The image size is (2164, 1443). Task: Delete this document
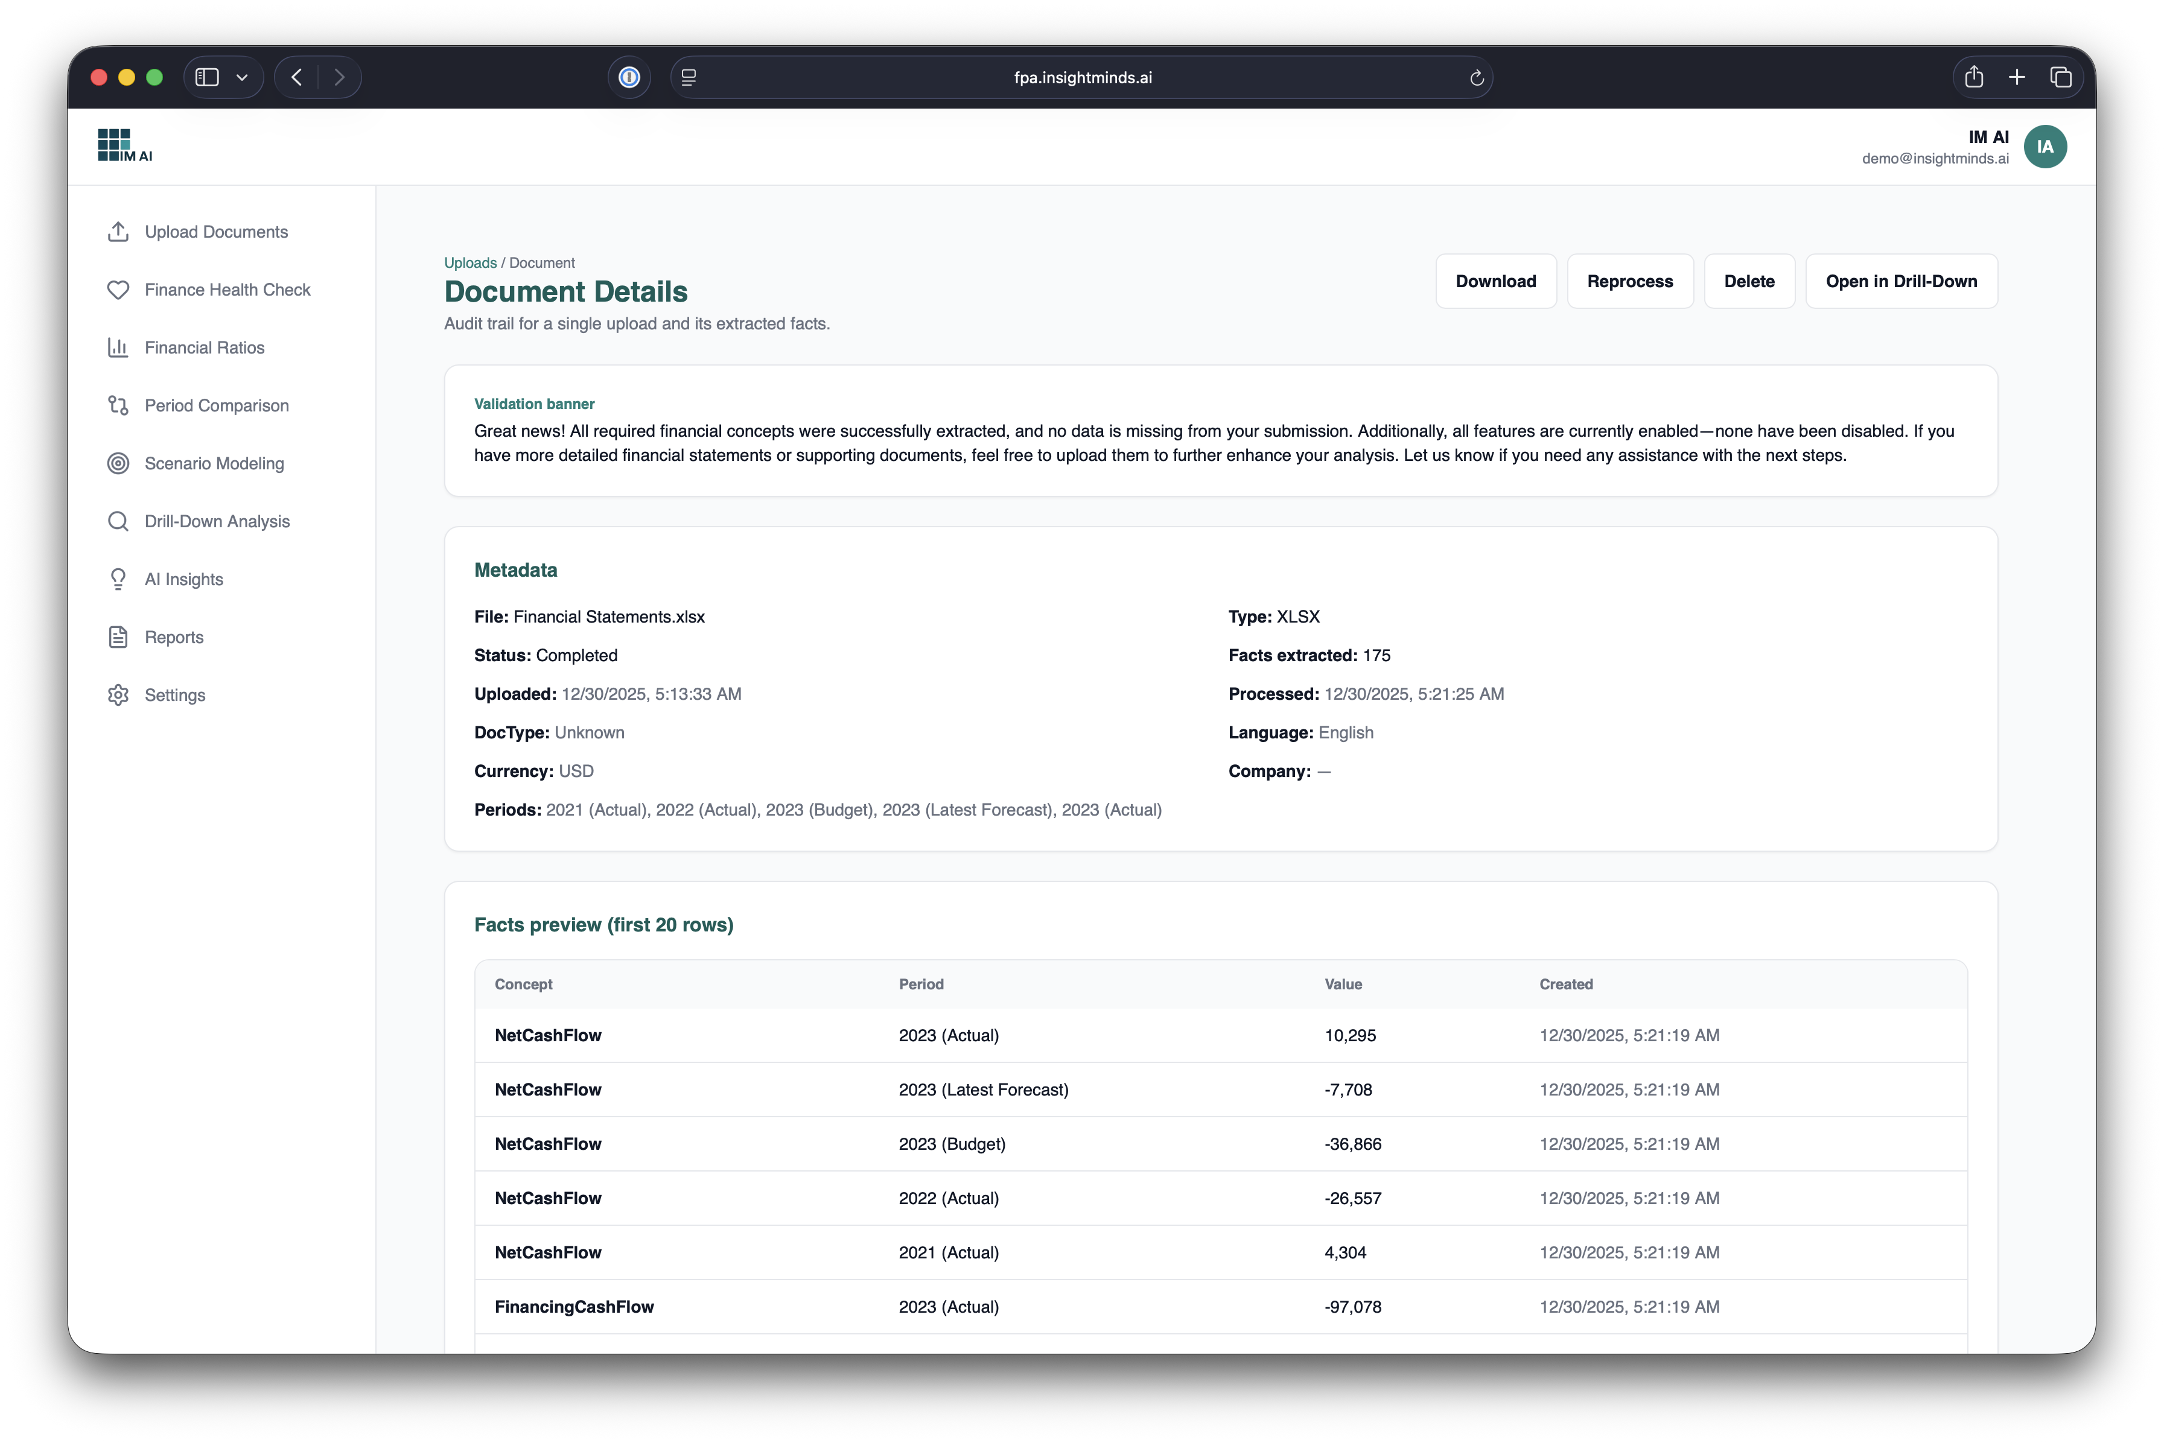coord(1749,282)
